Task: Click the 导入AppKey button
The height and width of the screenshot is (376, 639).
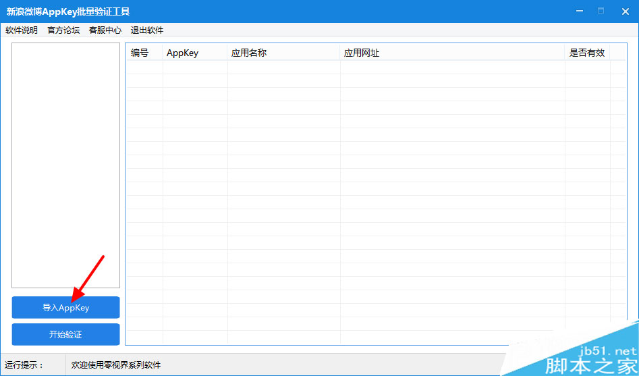Action: (65, 308)
